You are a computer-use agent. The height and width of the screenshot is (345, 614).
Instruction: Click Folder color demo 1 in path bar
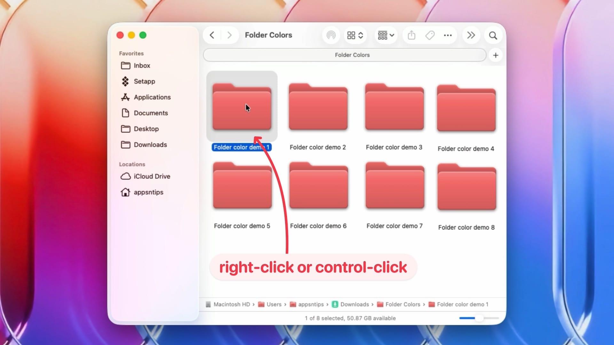[x=459, y=304]
